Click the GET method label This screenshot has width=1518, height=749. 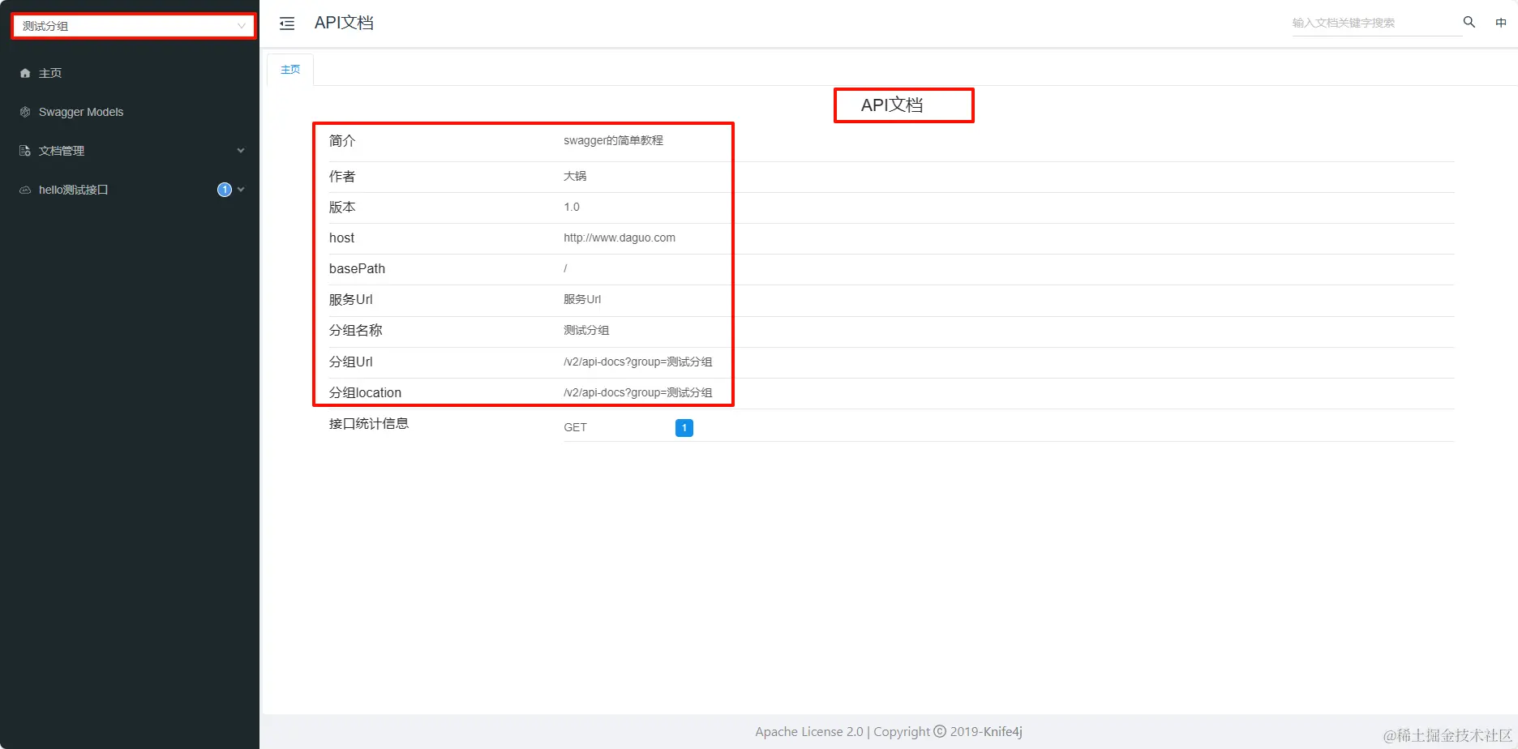pos(575,427)
